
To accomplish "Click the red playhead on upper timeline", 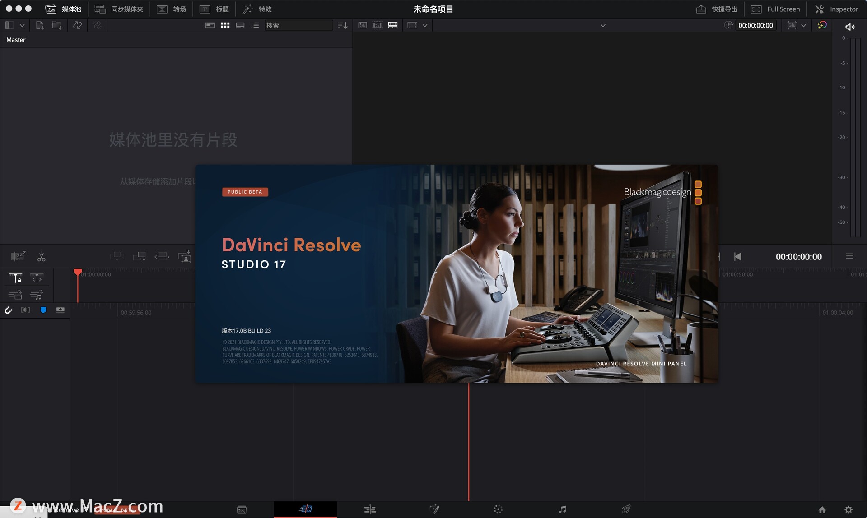I will pyautogui.click(x=78, y=272).
